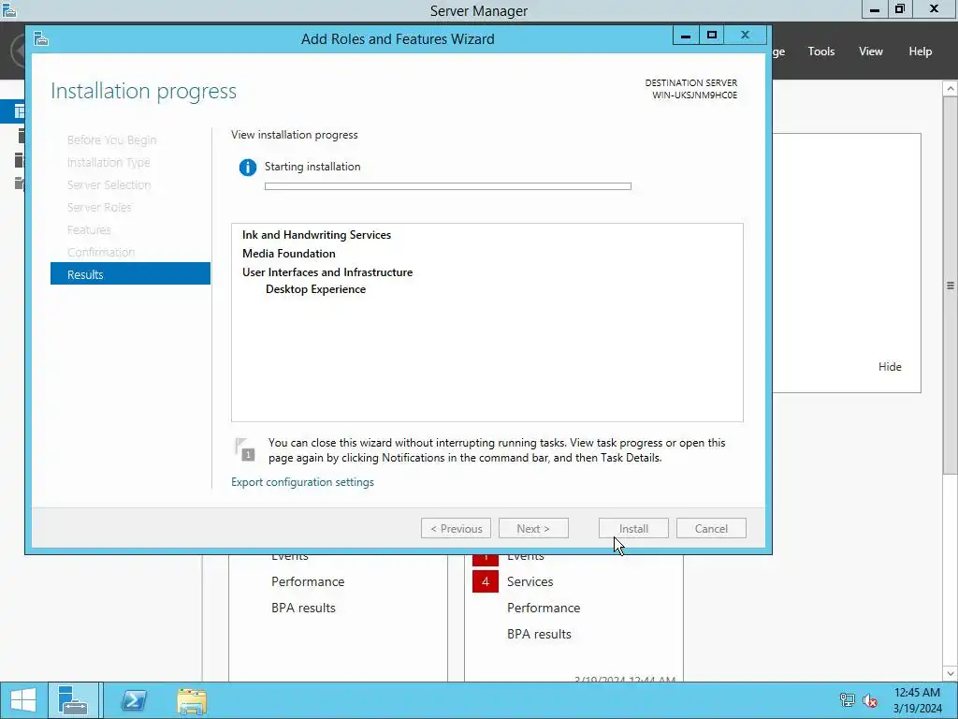Select Server Selection step
This screenshot has width=958, height=719.
tap(109, 184)
